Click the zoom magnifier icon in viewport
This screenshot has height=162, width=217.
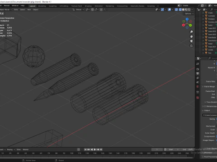coord(191,32)
